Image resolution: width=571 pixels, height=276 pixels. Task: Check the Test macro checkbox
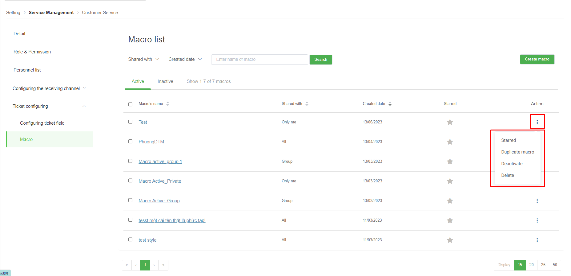(x=130, y=122)
